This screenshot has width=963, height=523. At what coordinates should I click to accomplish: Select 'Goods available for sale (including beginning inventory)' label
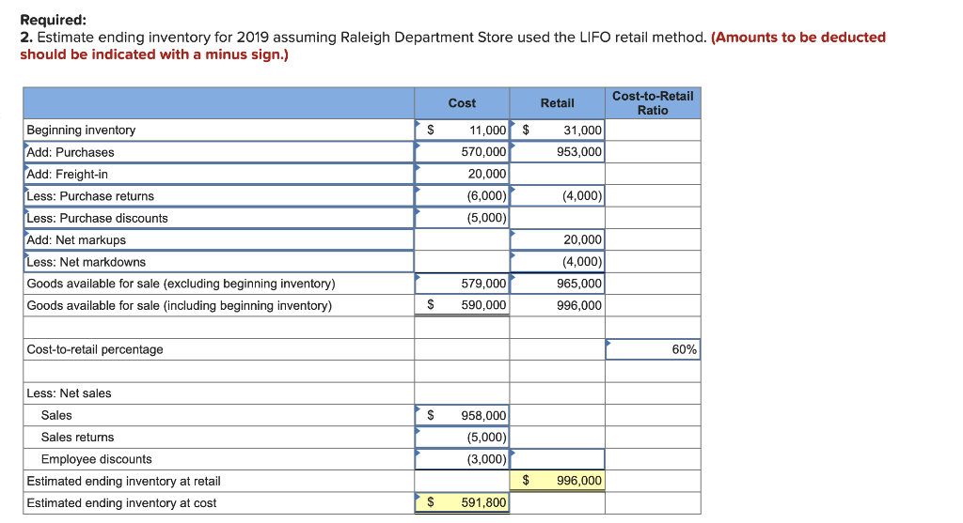coord(180,305)
